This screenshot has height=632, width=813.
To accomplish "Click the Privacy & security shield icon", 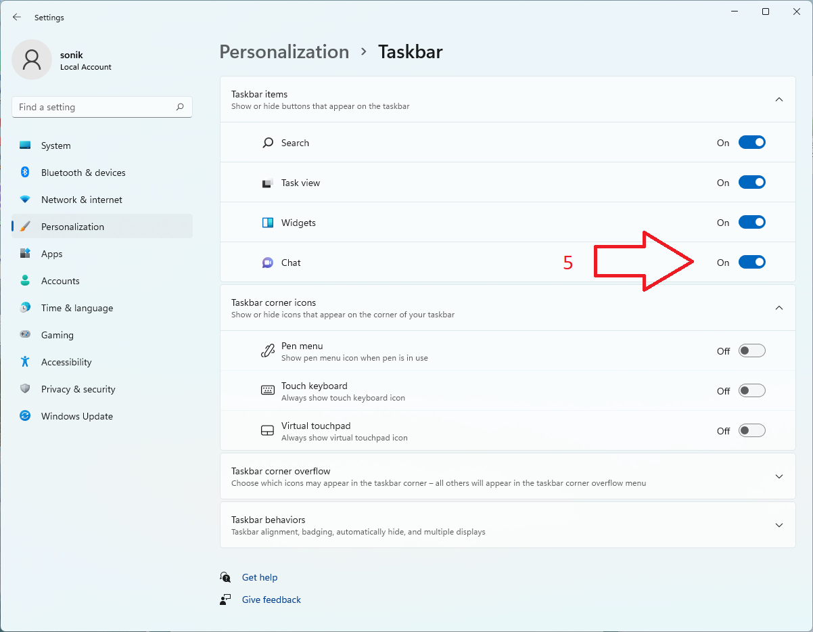I will pos(25,389).
